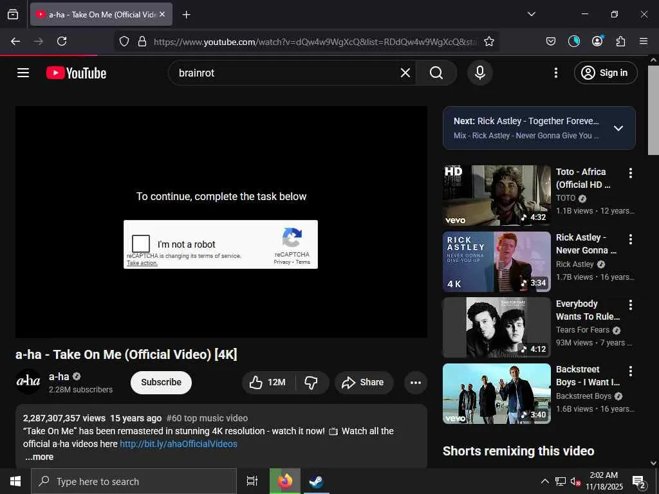Image resolution: width=659 pixels, height=494 pixels.
Task: Open more actions ellipsis under video
Action: [x=416, y=382]
